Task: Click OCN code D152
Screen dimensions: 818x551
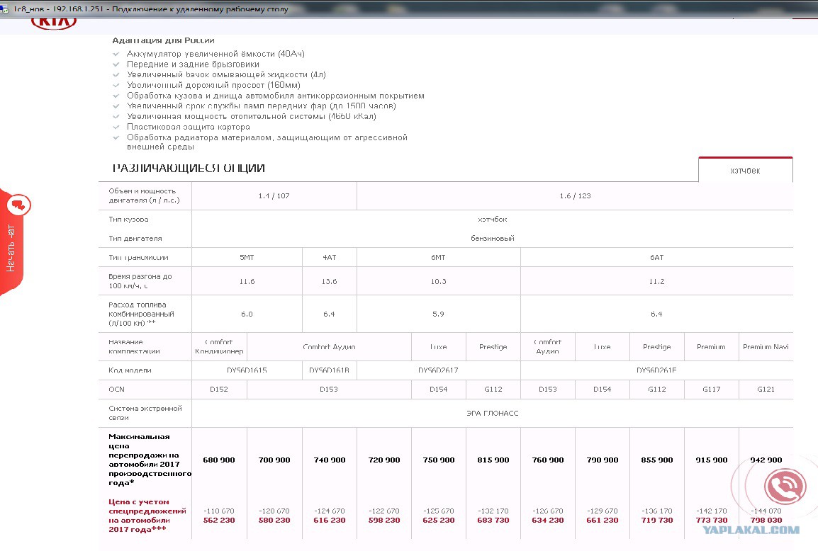Action: (x=219, y=390)
